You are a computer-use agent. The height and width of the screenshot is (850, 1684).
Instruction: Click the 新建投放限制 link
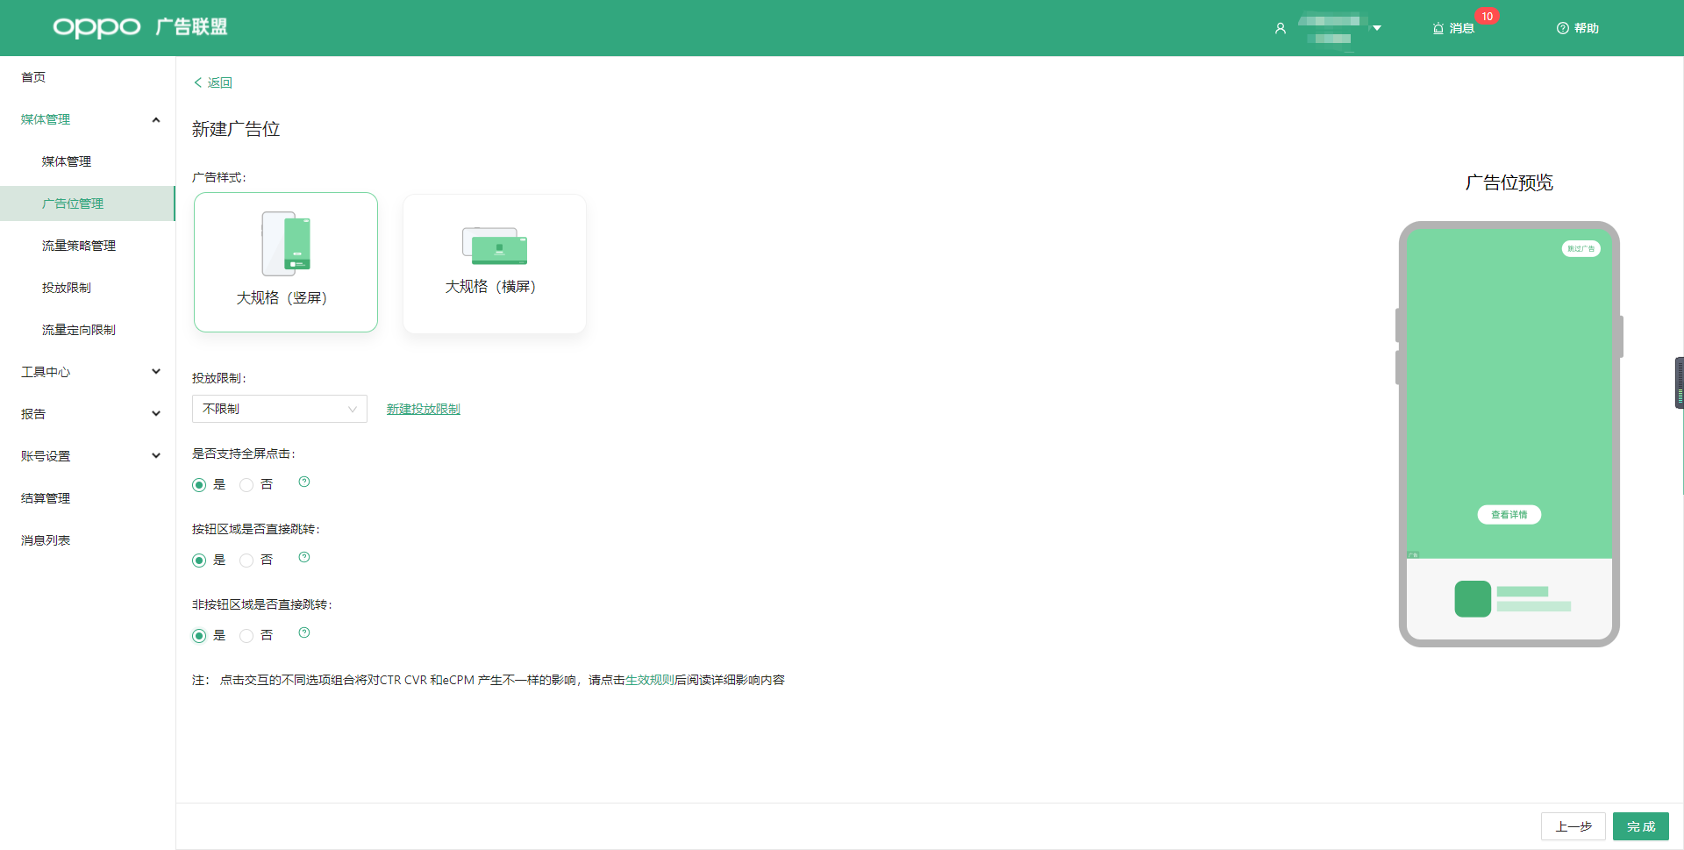coord(423,409)
